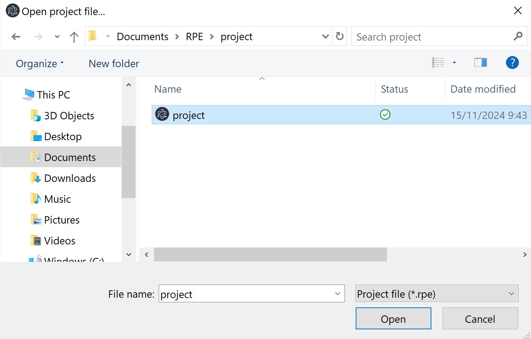Screen dimensions: 531x339
Task: Sort by Name column header
Action: point(168,89)
